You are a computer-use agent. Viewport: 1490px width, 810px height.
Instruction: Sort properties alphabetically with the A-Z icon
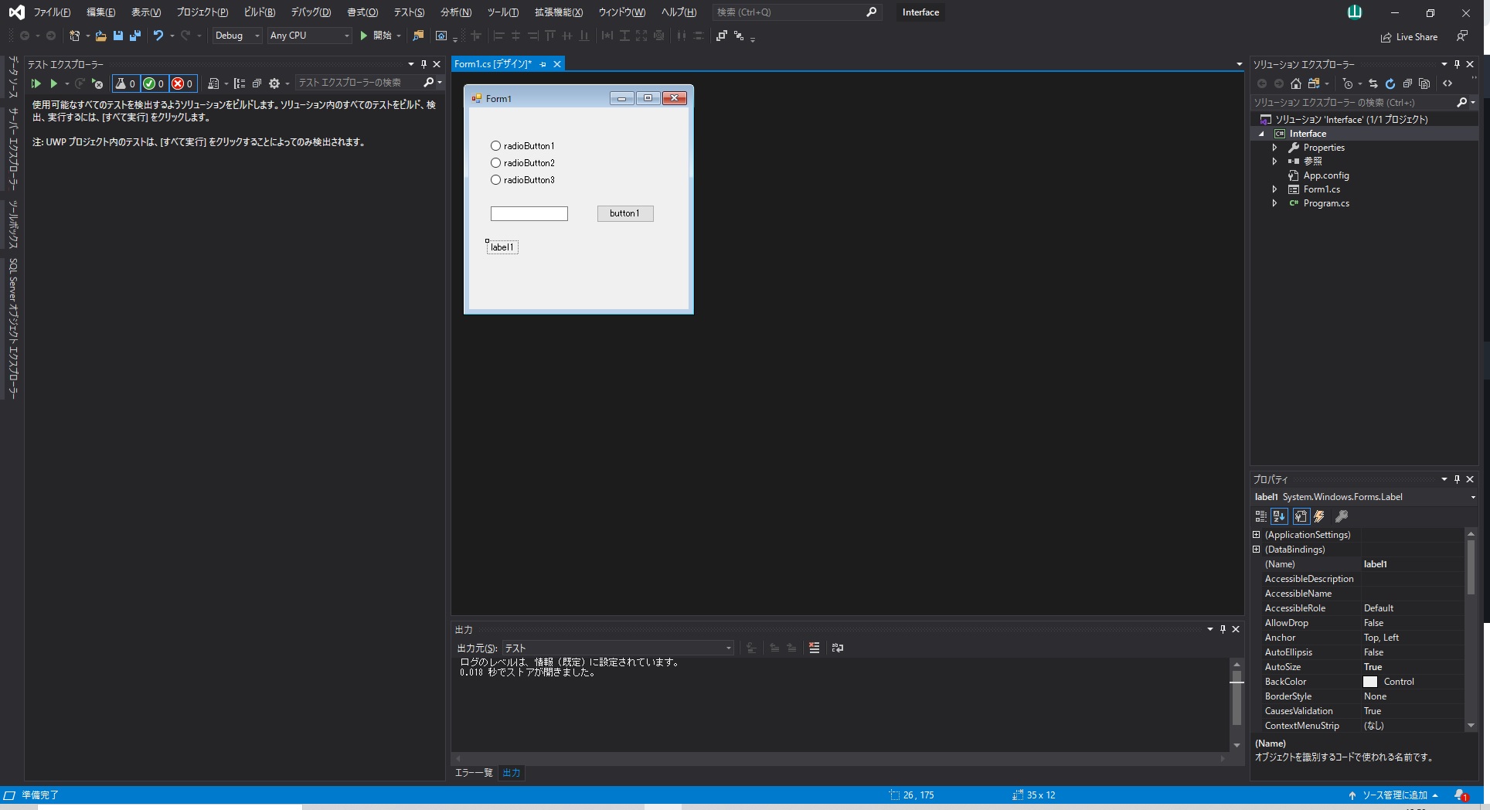click(1279, 516)
